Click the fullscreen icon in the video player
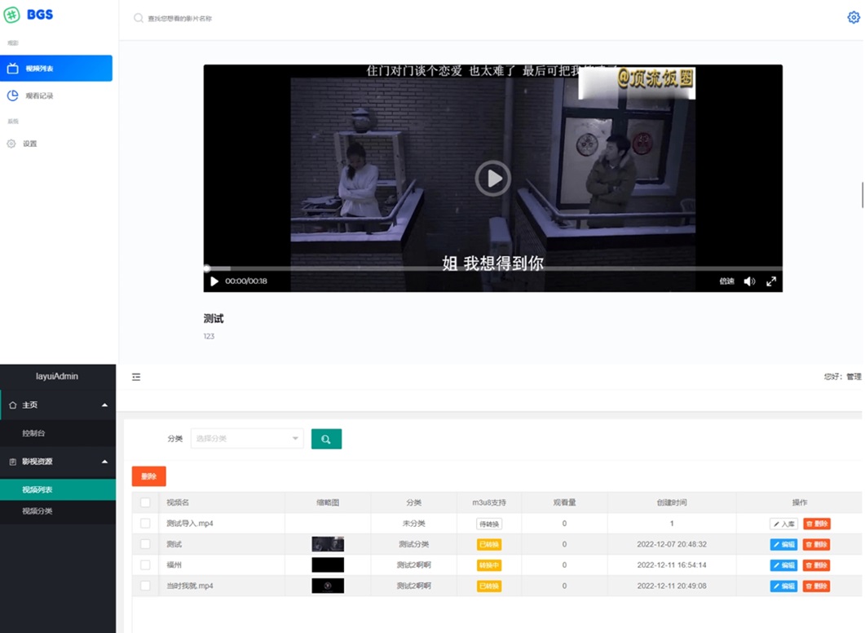Screen dimensions: 865x633 coord(771,281)
